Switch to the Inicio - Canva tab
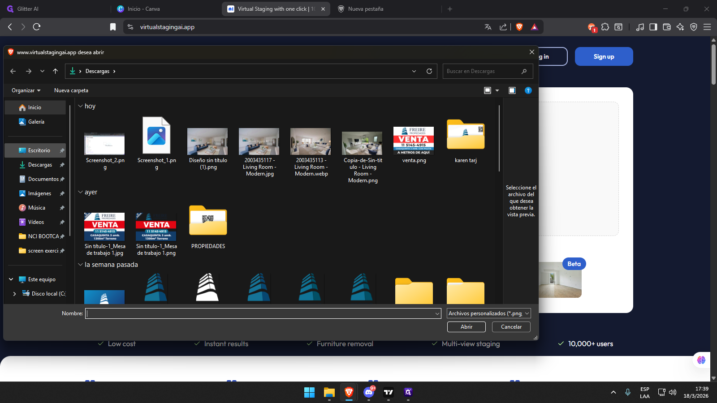This screenshot has height=403, width=717. click(x=143, y=9)
